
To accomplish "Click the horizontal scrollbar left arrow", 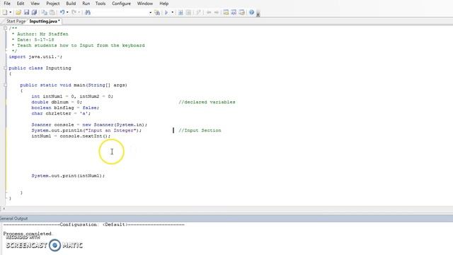I will click(4, 208).
